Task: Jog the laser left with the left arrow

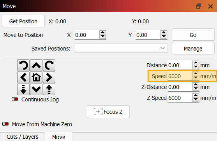Action: pyautogui.click(x=23, y=77)
